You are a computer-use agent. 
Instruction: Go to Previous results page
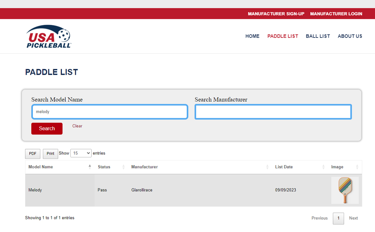[319, 218]
